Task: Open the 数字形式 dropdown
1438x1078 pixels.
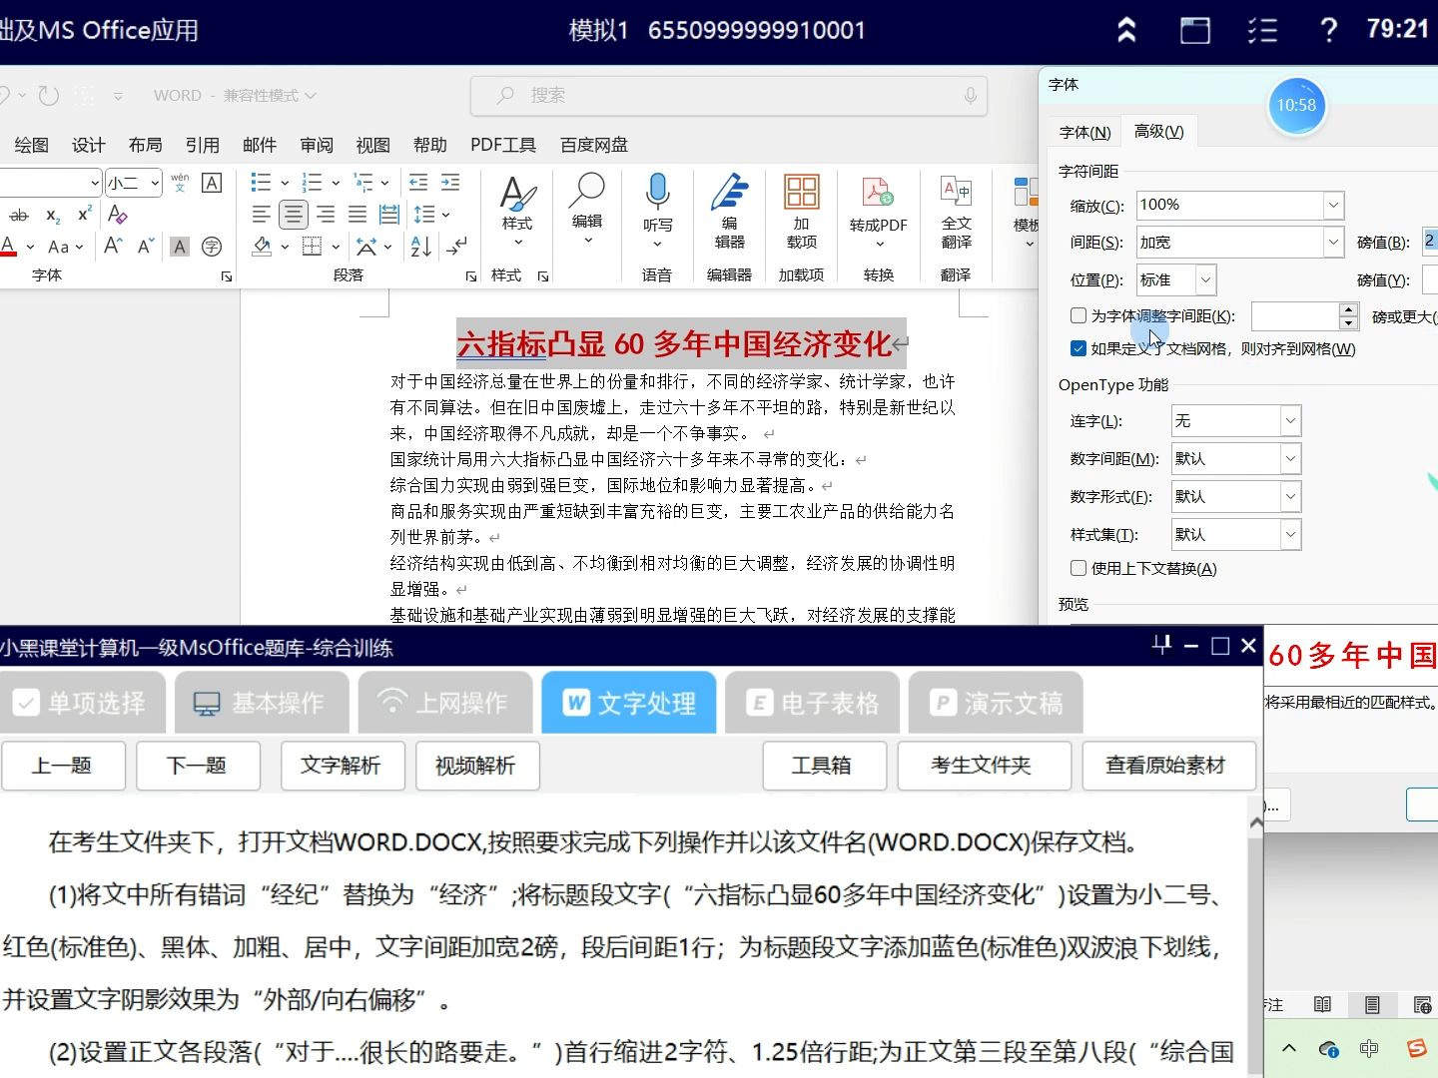Action: (x=1290, y=496)
